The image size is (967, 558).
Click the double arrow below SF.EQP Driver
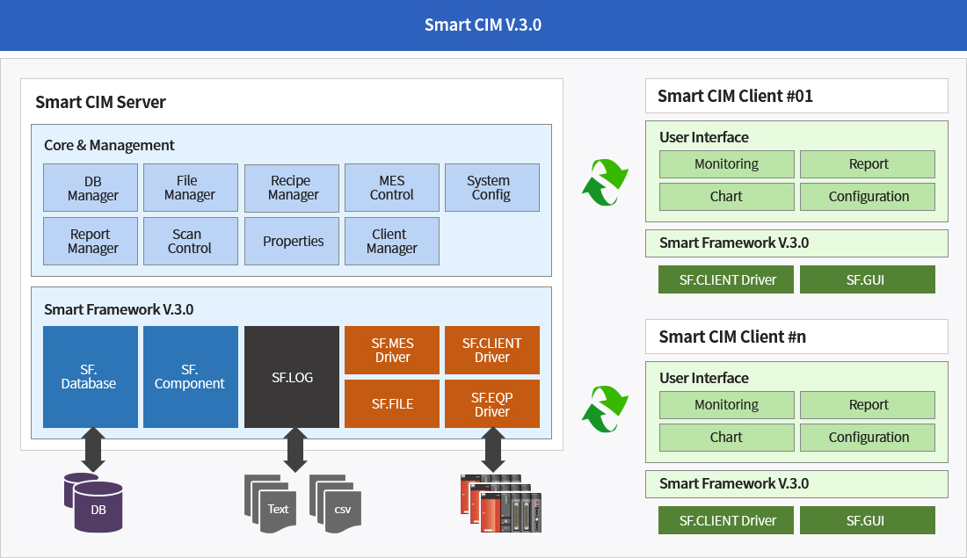[493, 450]
